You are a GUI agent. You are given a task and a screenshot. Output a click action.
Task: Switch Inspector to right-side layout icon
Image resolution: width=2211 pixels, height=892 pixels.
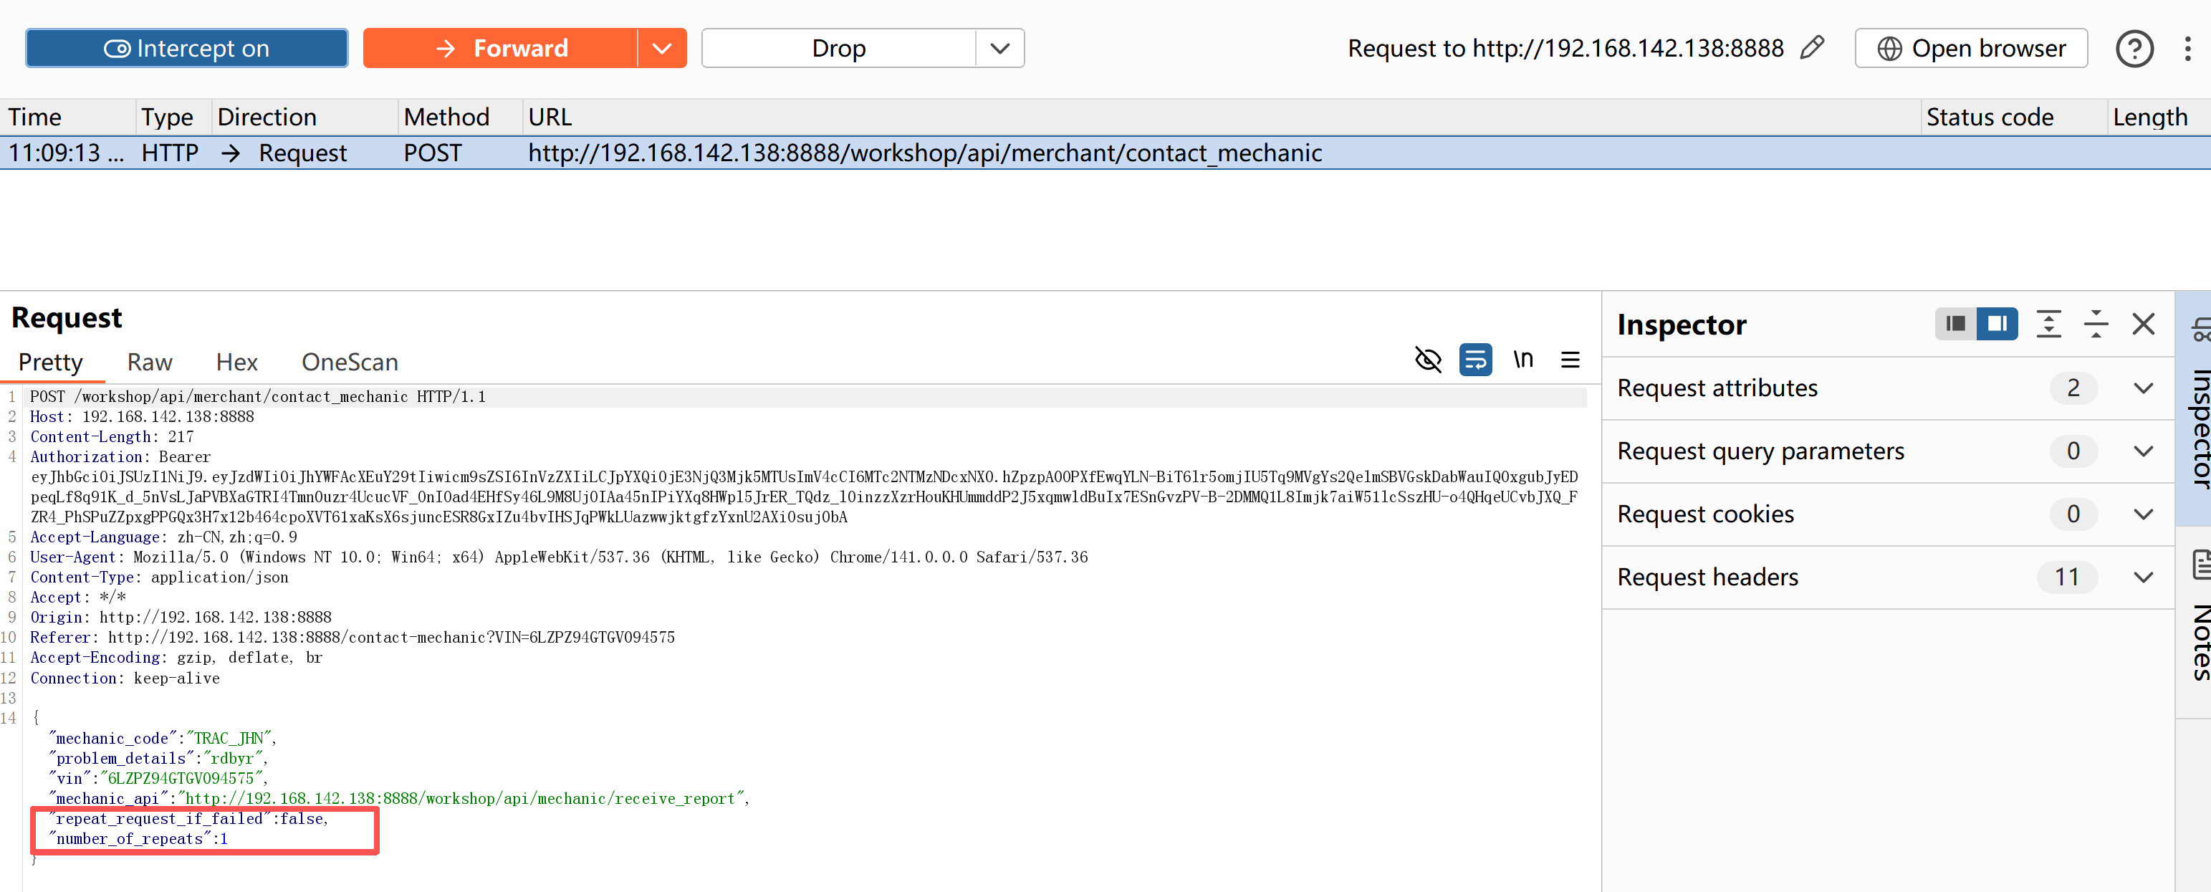[1997, 324]
